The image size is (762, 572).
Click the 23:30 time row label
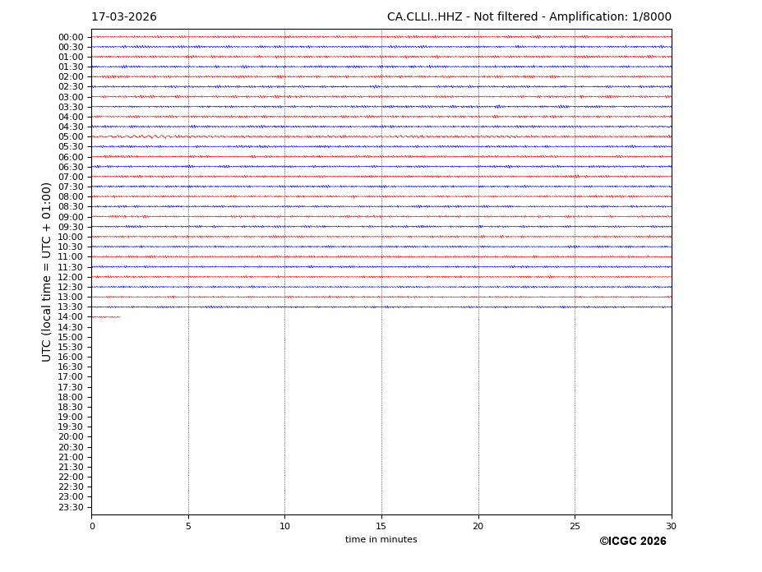point(71,507)
